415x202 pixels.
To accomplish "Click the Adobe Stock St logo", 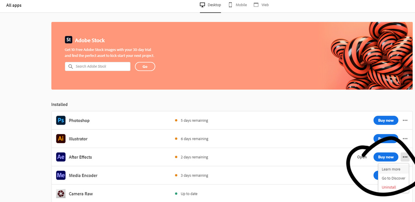I will point(68,40).
